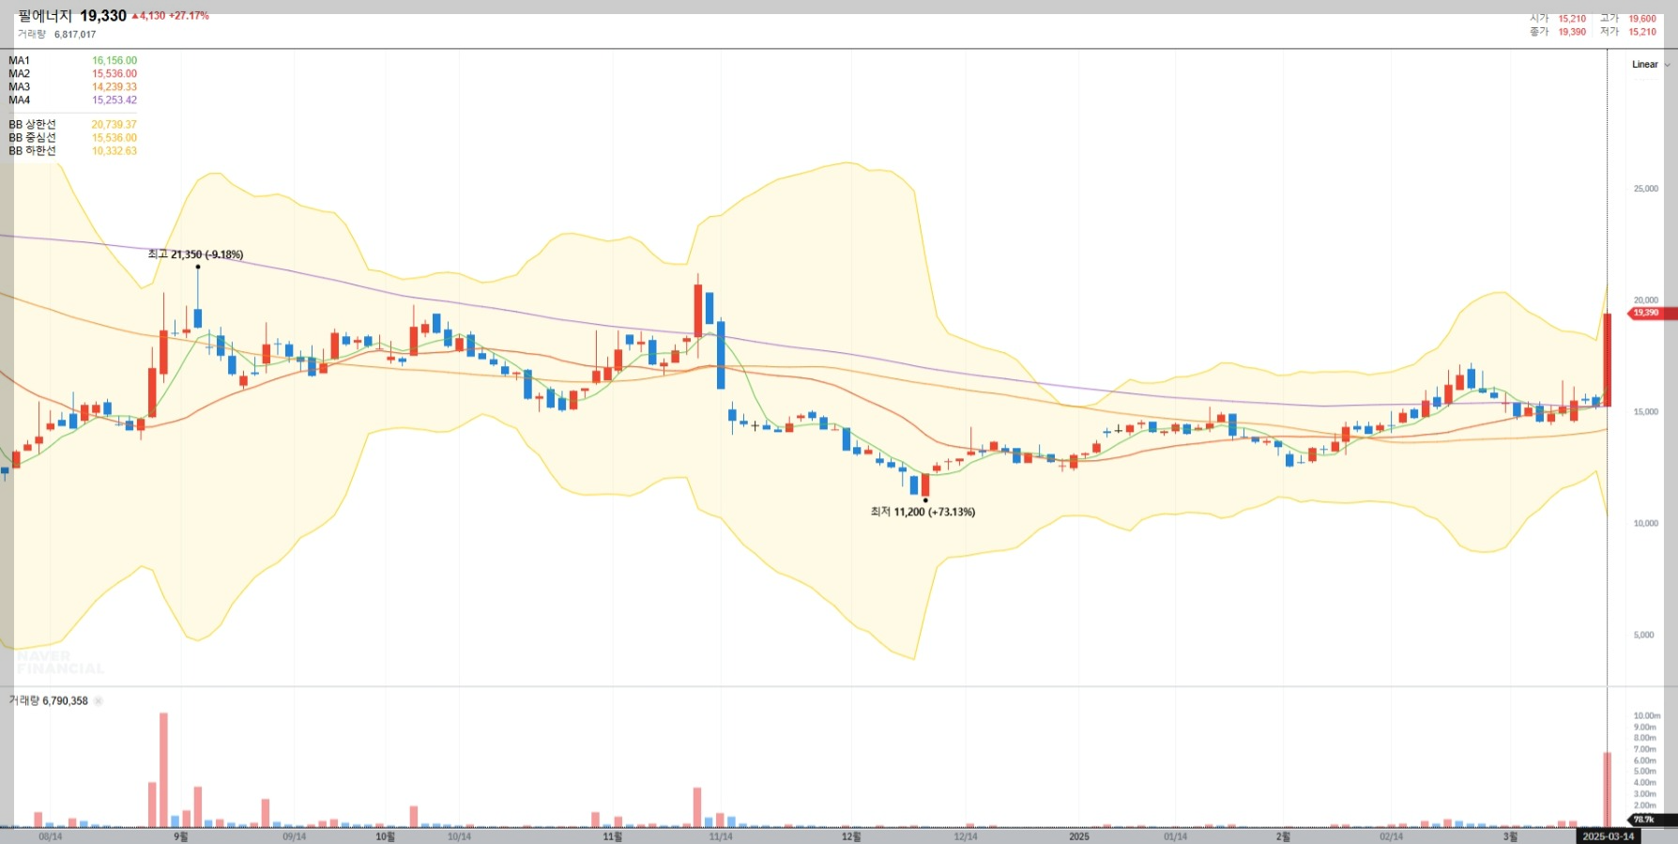The width and height of the screenshot is (1678, 844).
Task: Click the MA1 legend value 16,156.00
Action: pos(114,61)
